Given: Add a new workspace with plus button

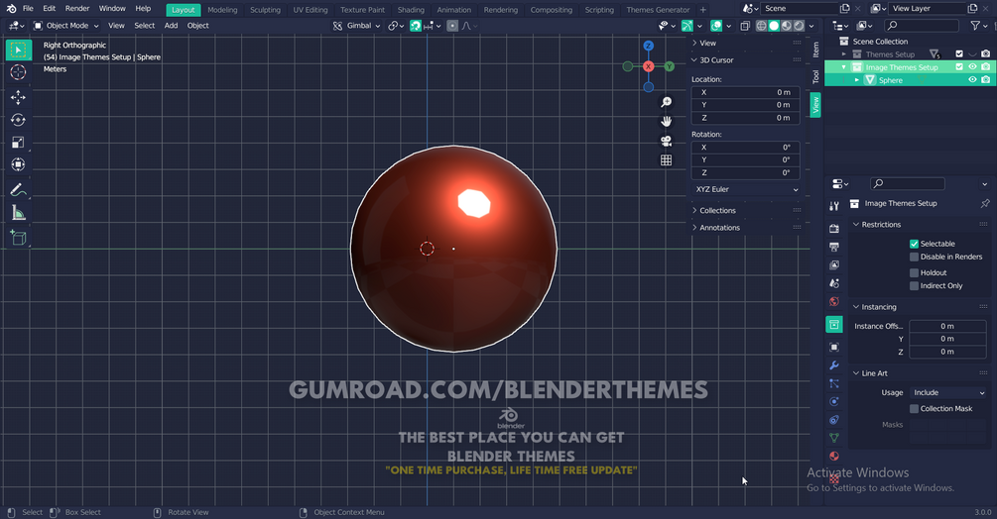Looking at the screenshot, I should tap(702, 10).
